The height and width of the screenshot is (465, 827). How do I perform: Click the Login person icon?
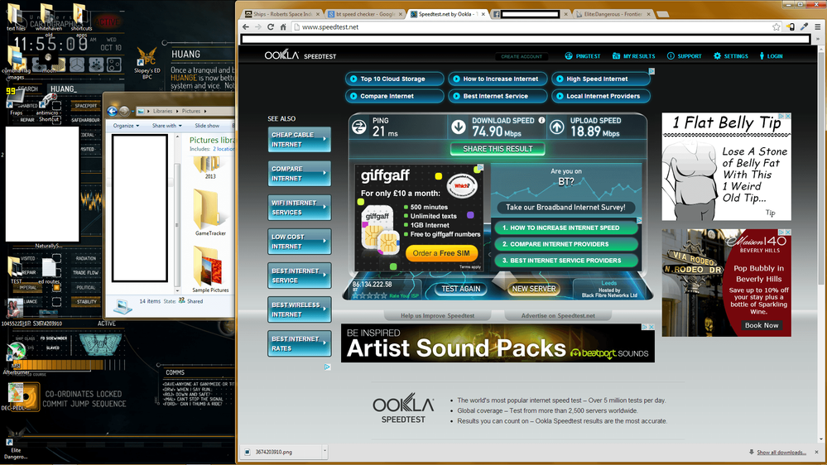coord(762,56)
